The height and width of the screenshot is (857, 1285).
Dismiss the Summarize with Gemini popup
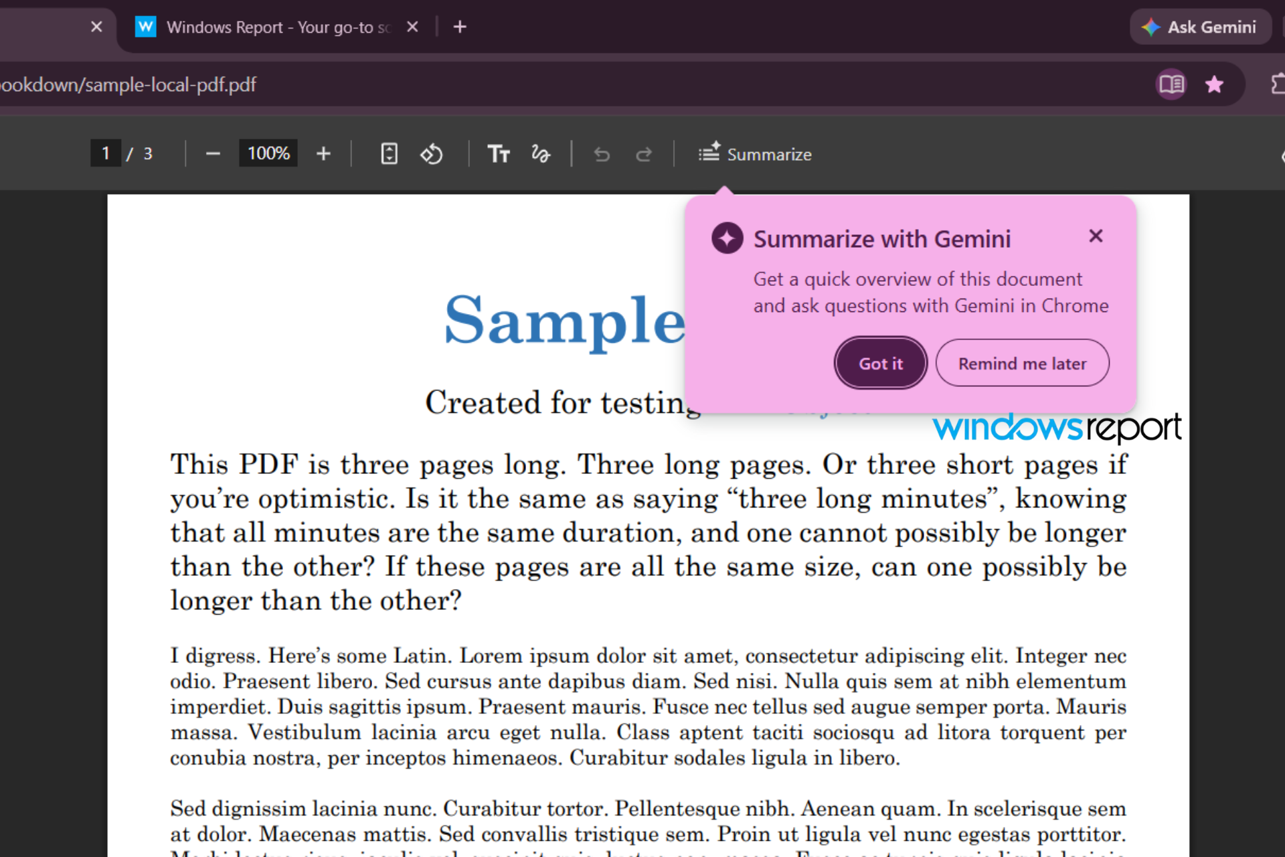[1096, 236]
